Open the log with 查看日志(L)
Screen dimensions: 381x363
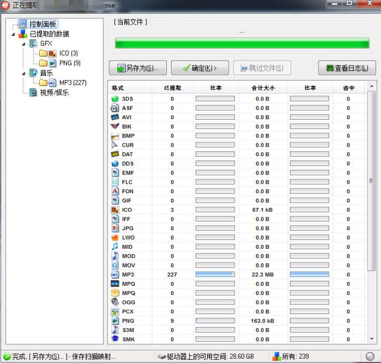coord(347,68)
